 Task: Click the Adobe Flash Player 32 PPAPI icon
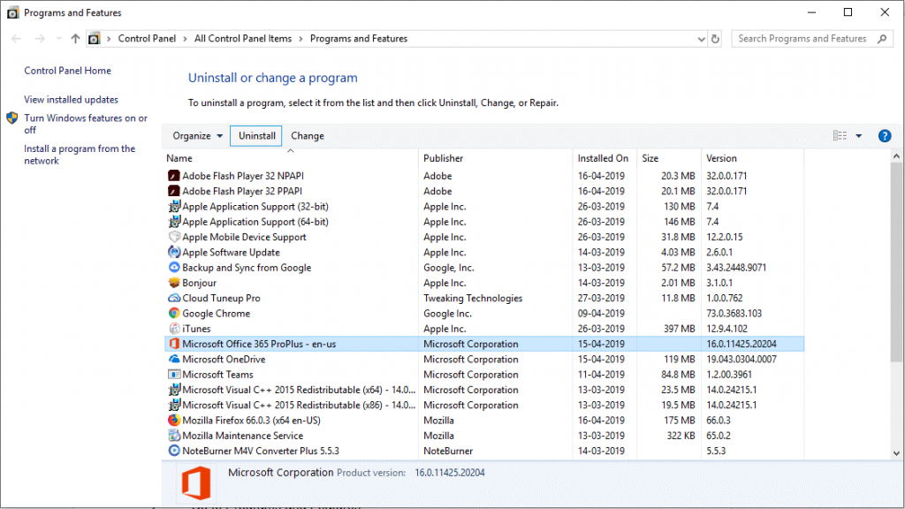pos(174,191)
